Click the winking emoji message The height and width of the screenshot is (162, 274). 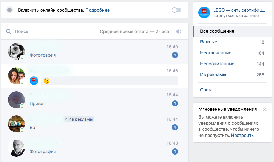click(47, 81)
